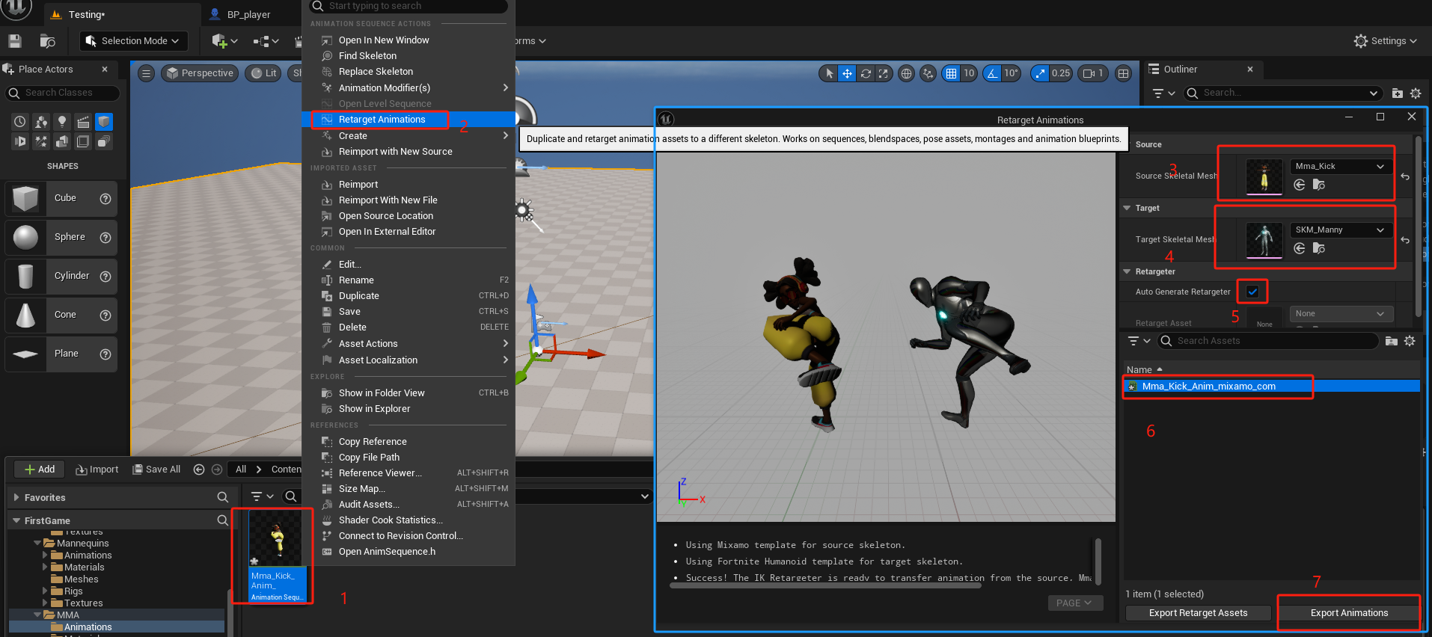The image size is (1432, 637).
Task: Open the Outliner settings gear
Action: (1416, 93)
